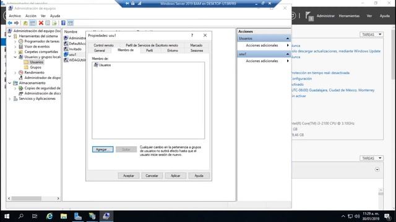
Task: Expand Carpetas compartidas node
Action: 15,52
